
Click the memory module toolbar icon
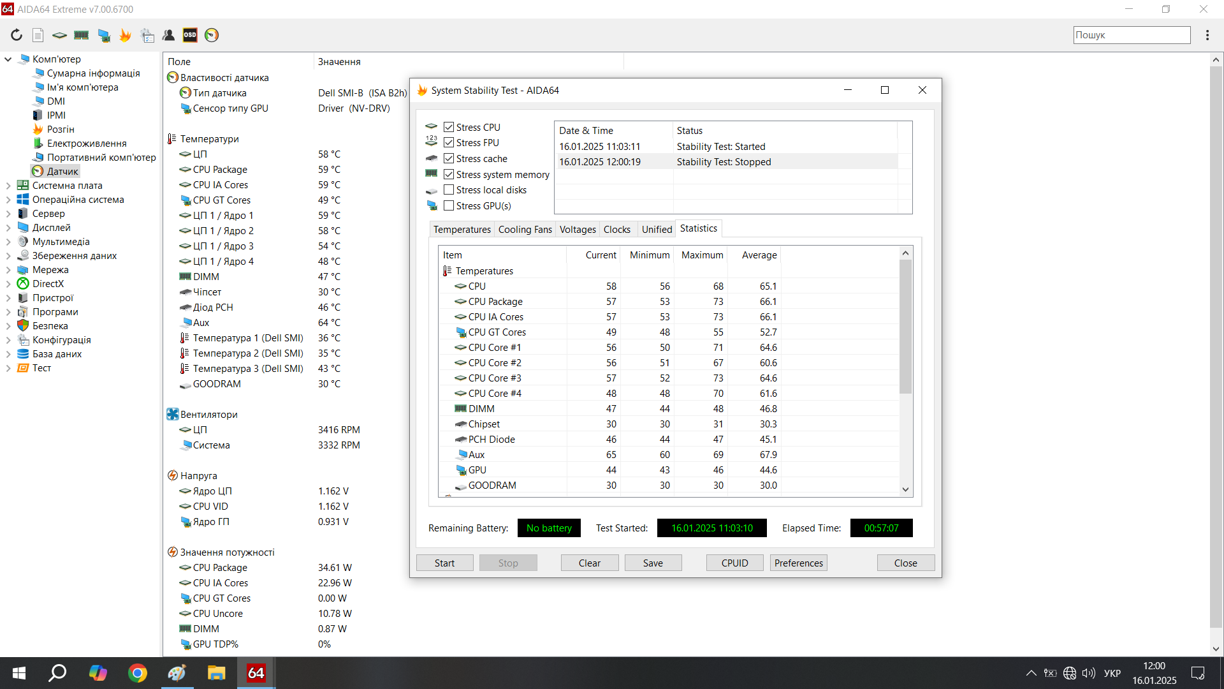[82, 35]
